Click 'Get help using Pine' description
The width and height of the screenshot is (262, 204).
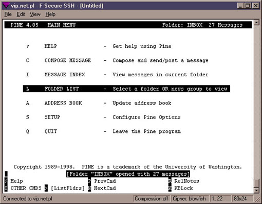coord(142,46)
